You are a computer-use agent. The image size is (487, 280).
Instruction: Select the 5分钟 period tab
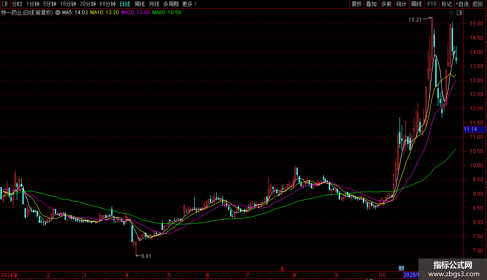(x=50, y=4)
